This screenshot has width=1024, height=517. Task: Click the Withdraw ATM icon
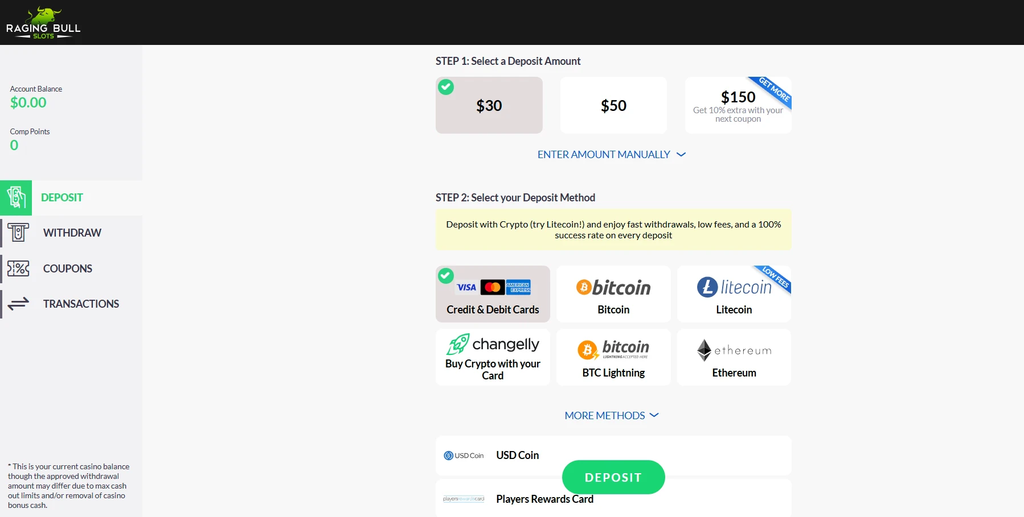point(18,233)
